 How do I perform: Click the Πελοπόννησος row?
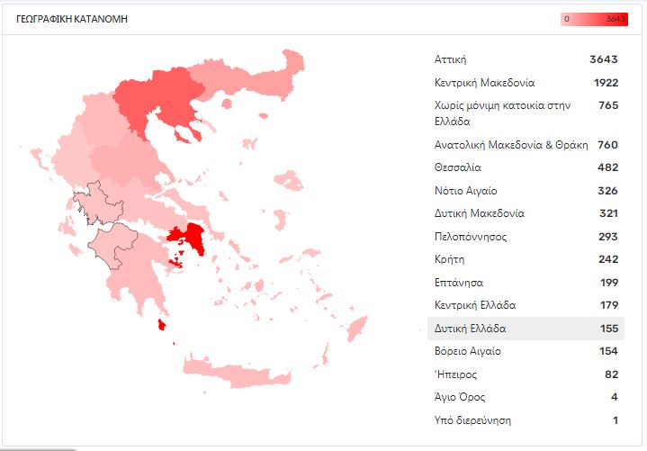526,237
